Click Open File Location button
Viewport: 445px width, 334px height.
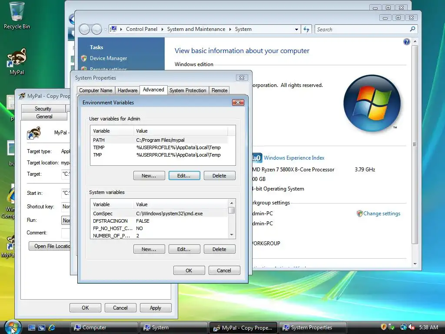click(x=50, y=246)
